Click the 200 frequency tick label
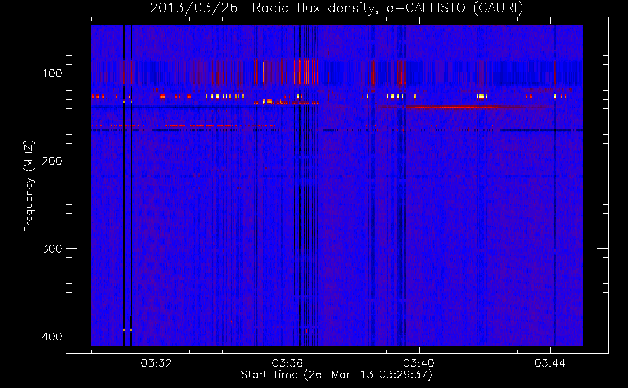 point(52,161)
